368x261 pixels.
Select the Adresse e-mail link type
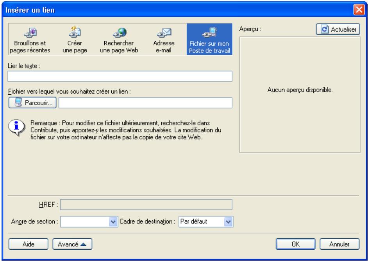164,40
